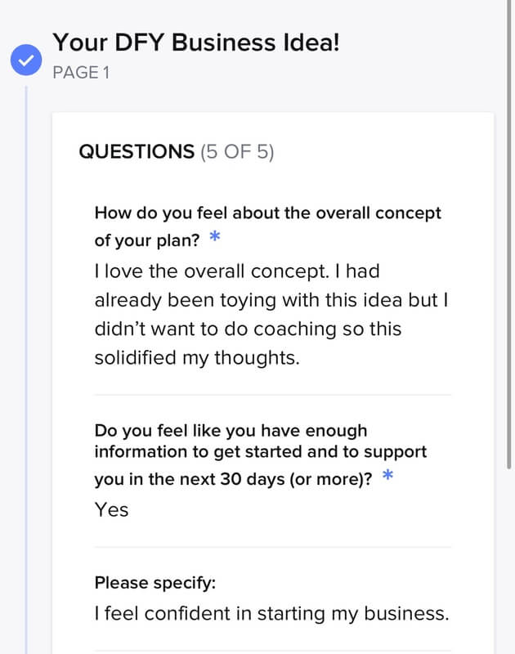Click the questions progress counter '5 OF 5'
The width and height of the screenshot is (515, 654).
[x=241, y=153]
